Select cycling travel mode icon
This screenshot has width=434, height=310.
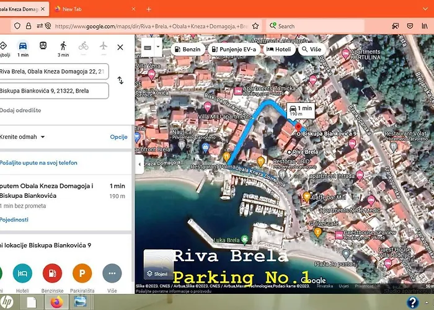[x=83, y=46]
